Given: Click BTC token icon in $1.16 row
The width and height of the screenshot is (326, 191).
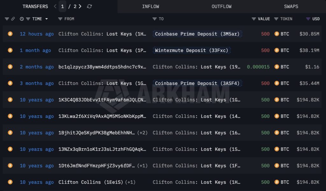Looking at the screenshot, I should pos(277,67).
